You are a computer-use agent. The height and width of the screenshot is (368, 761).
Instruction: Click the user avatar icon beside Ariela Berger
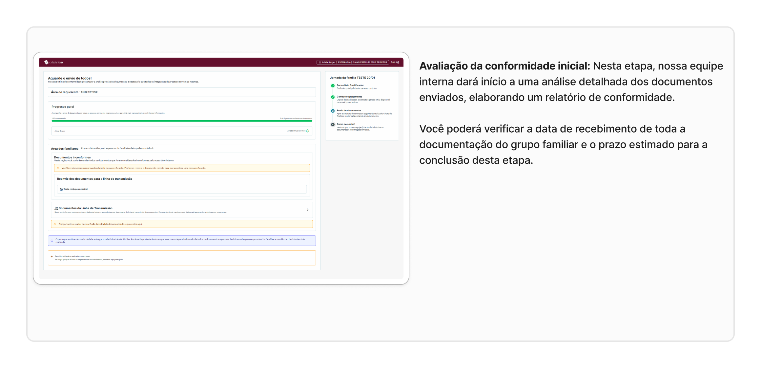pos(320,62)
